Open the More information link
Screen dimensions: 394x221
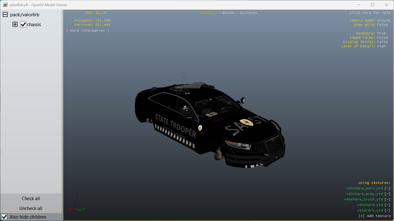pyautogui.click(x=88, y=31)
